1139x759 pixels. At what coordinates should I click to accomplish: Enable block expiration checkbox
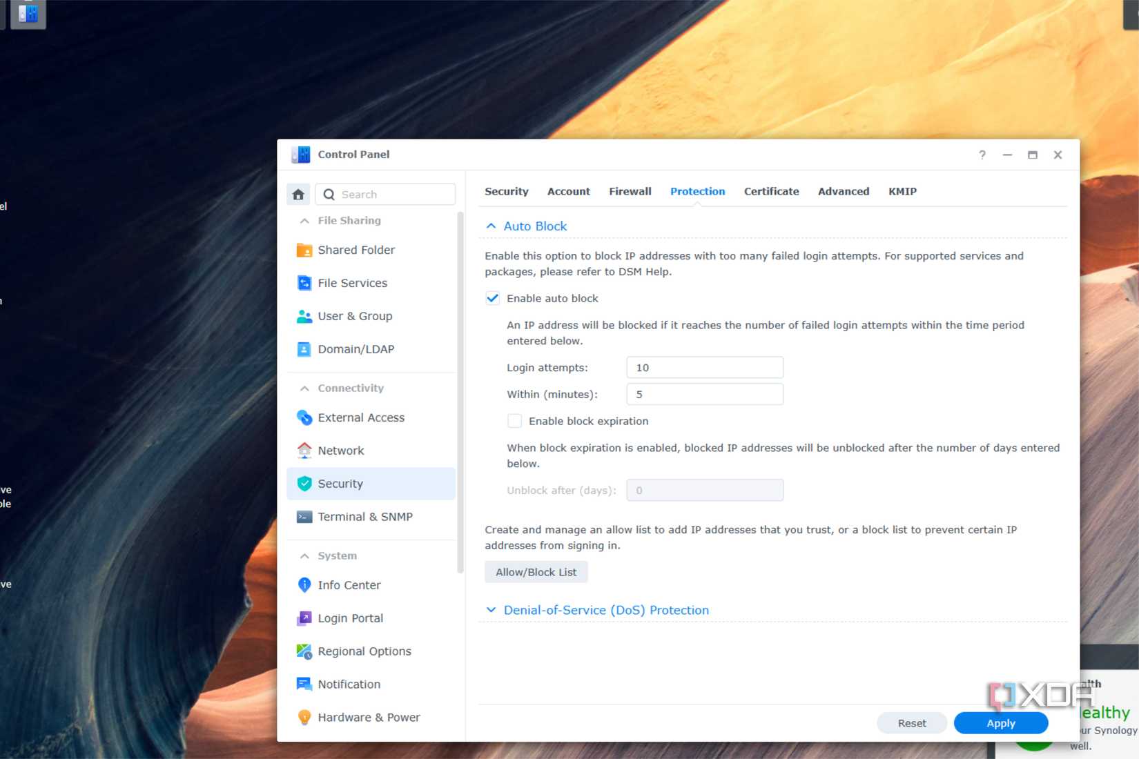click(514, 421)
